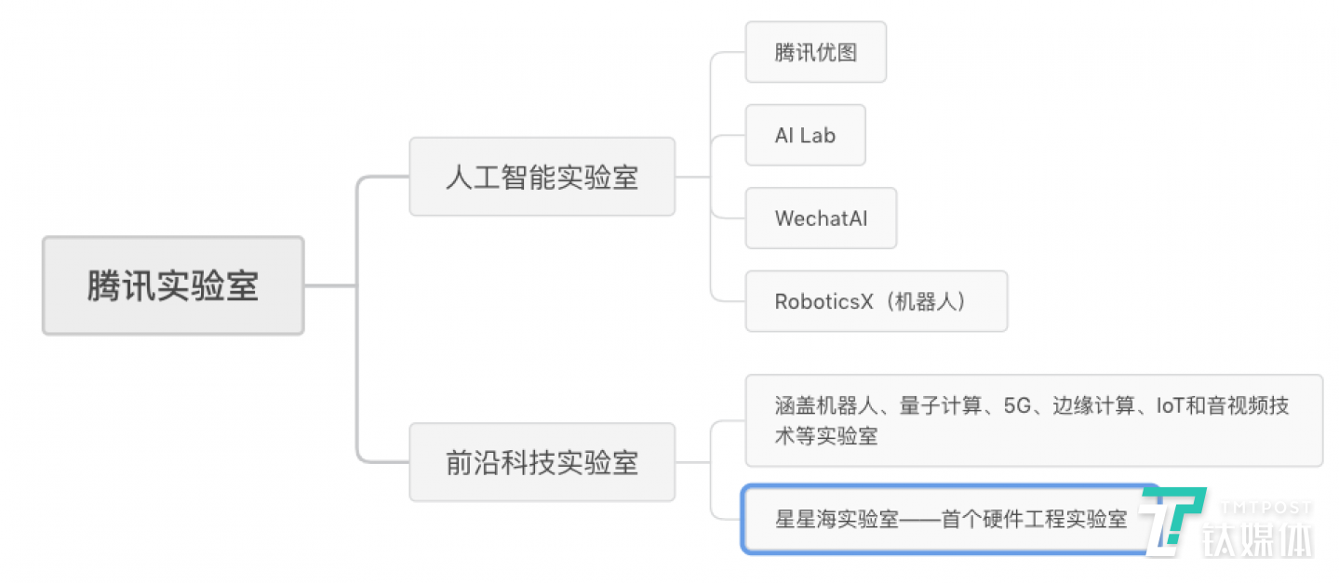The width and height of the screenshot is (1339, 583).
Task: Select the 人工智能实验室 node
Action: [542, 177]
